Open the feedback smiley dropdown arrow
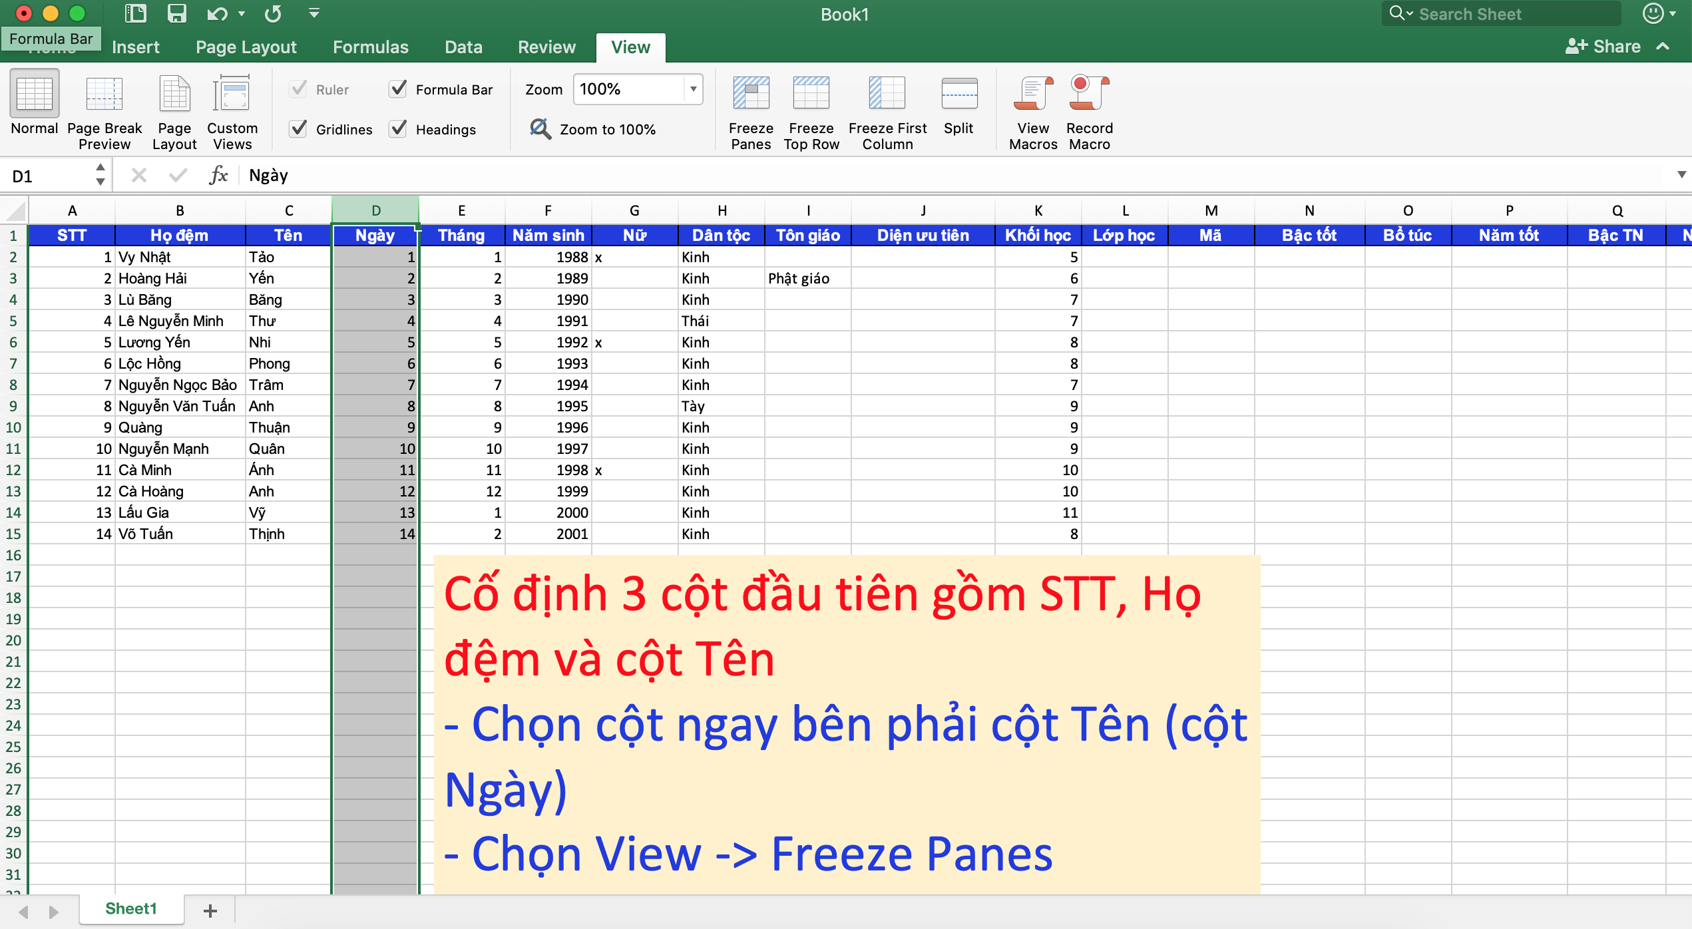Screen dimensions: 1692x929 click(1673, 14)
